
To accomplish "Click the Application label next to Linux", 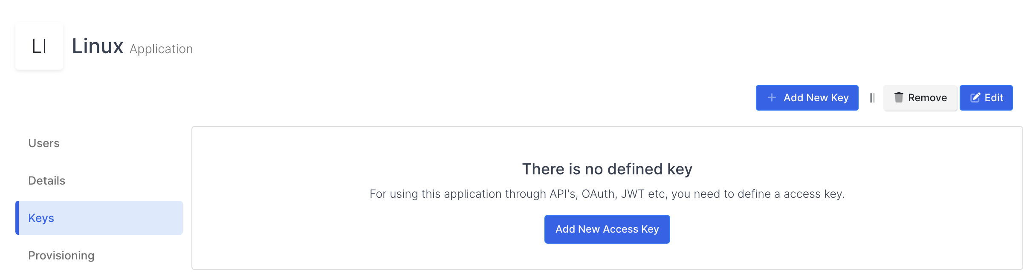I will coord(161,49).
